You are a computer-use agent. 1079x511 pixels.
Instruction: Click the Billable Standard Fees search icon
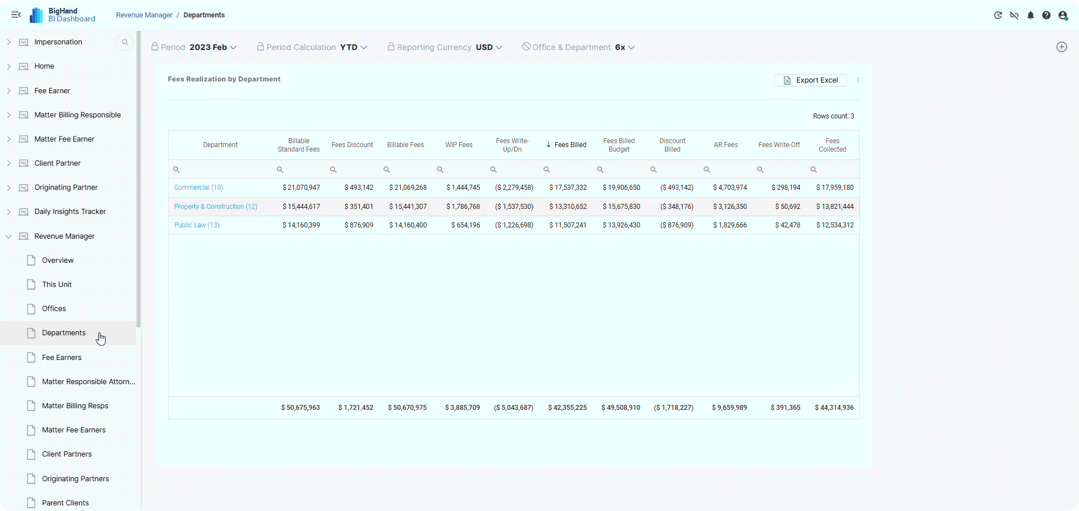point(280,170)
